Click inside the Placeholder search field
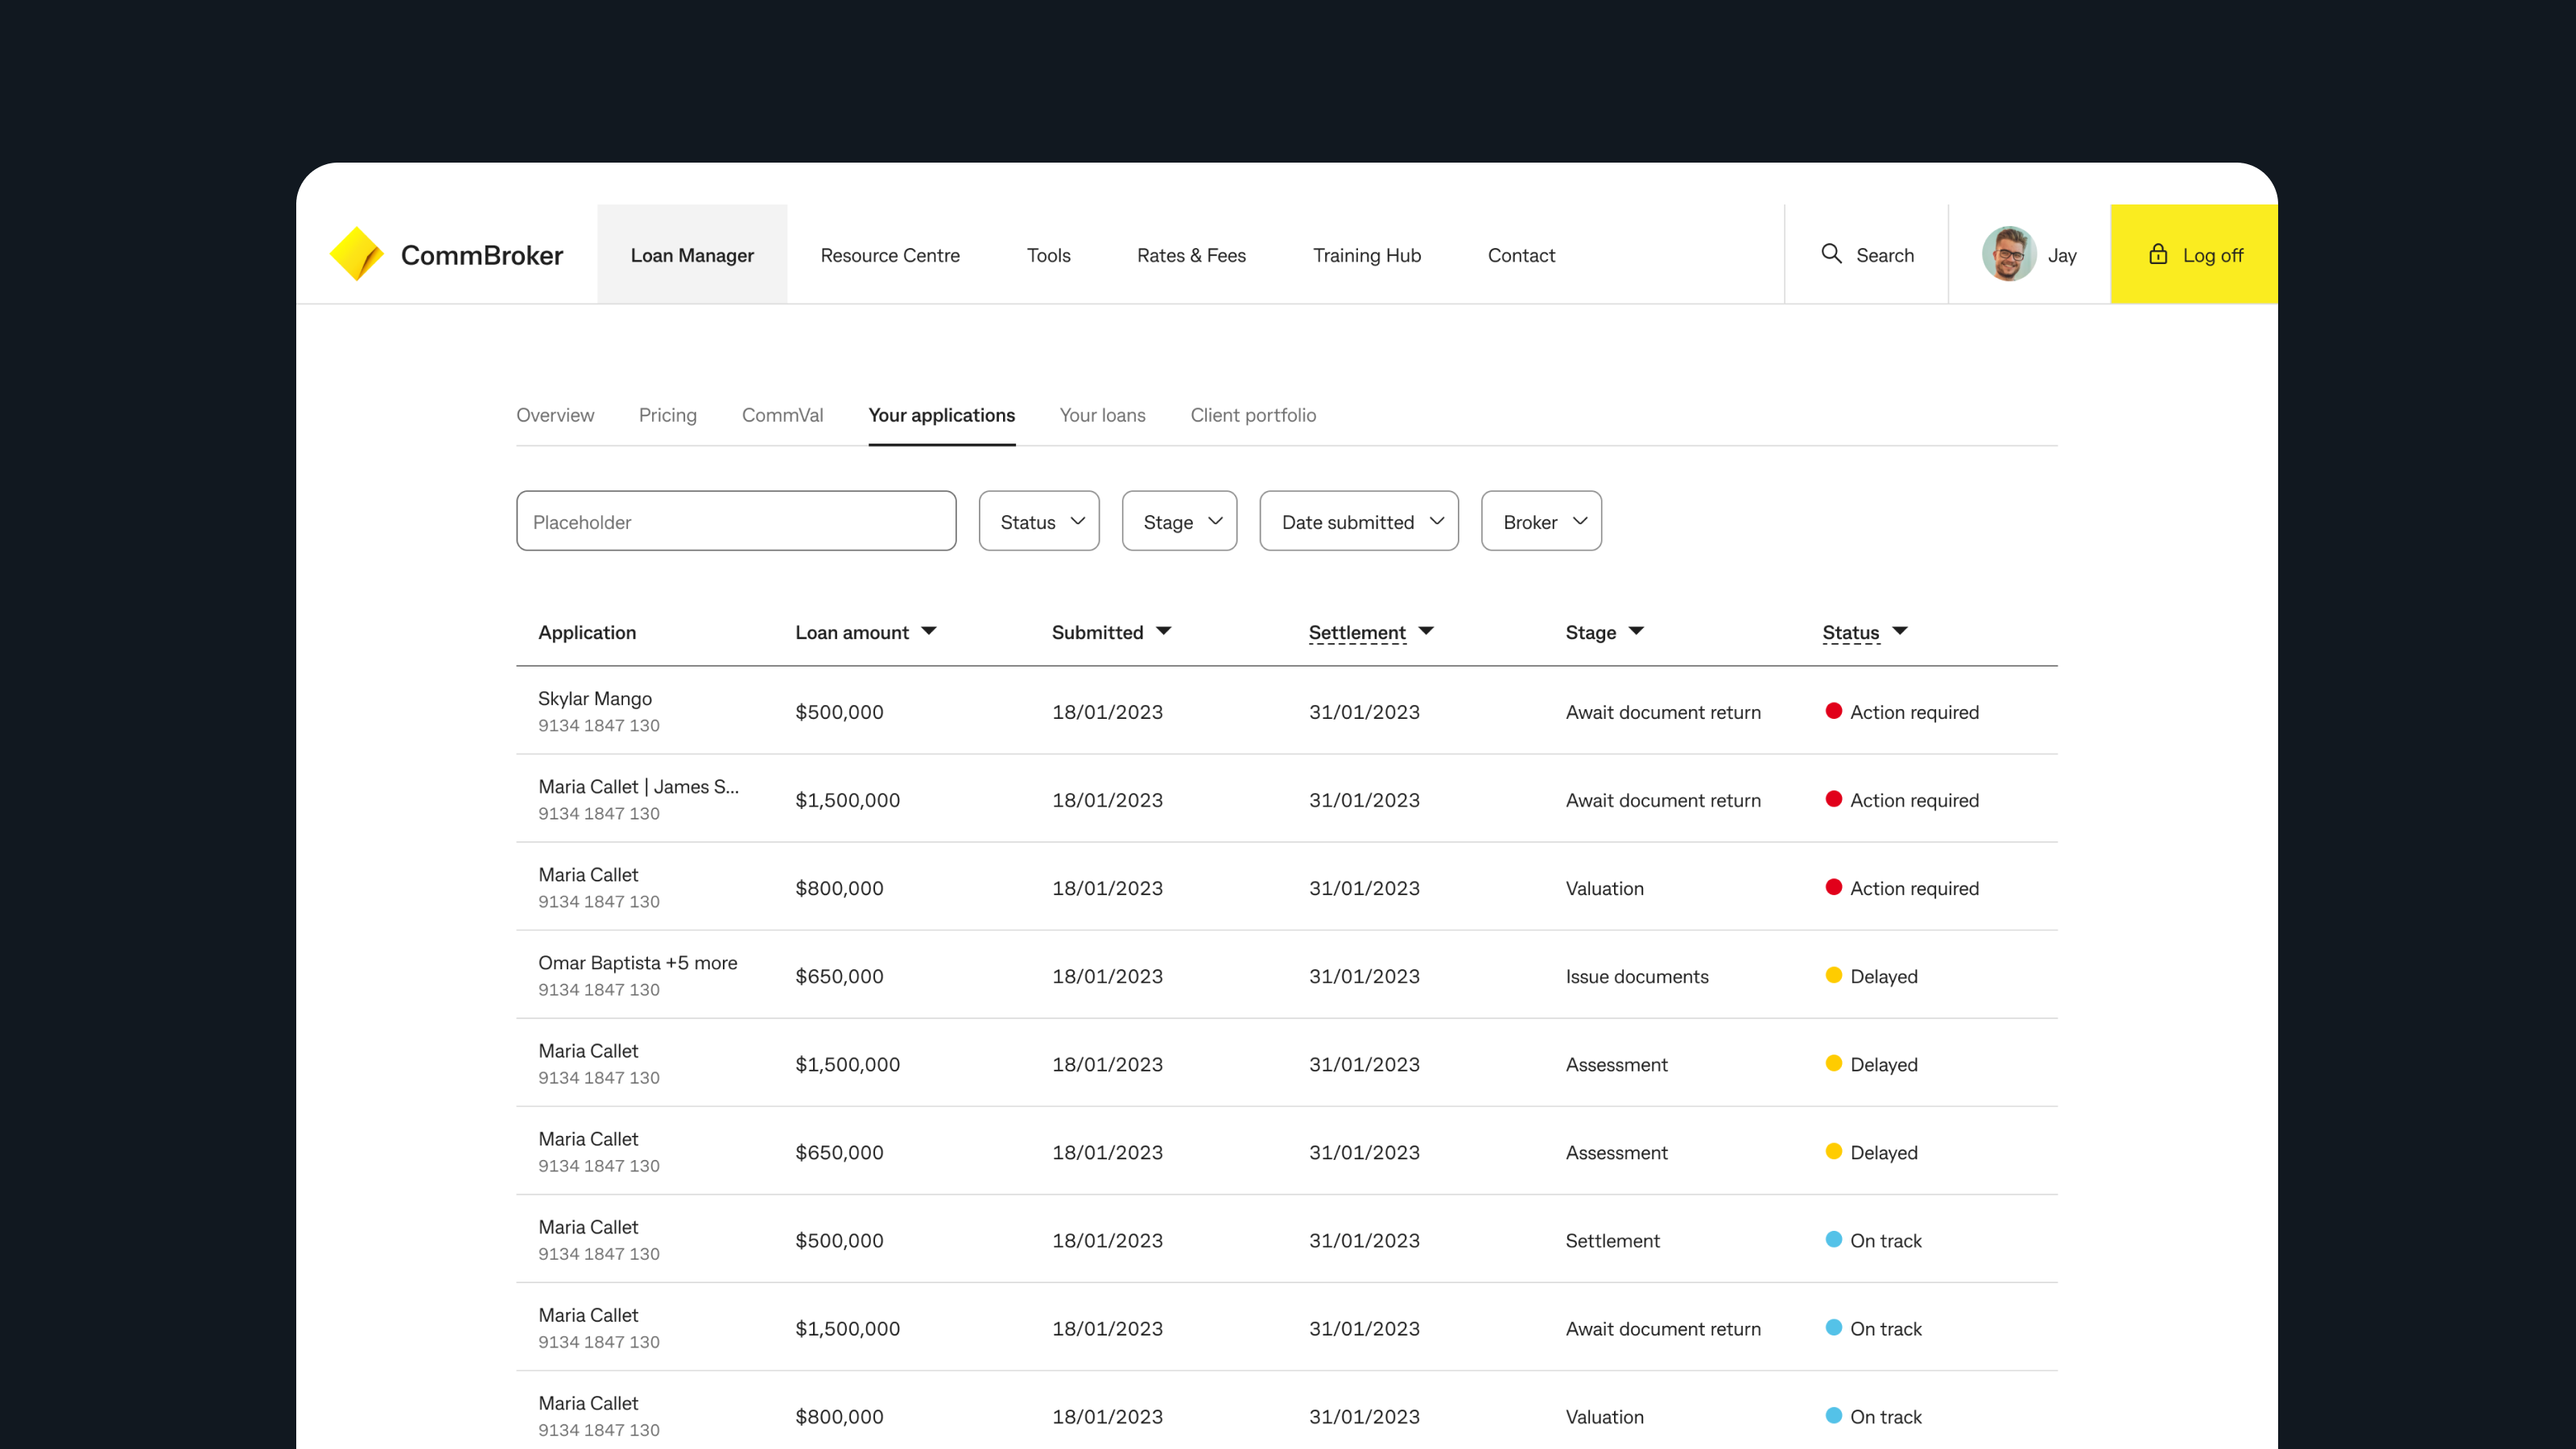Image resolution: width=2576 pixels, height=1449 pixels. click(735, 521)
